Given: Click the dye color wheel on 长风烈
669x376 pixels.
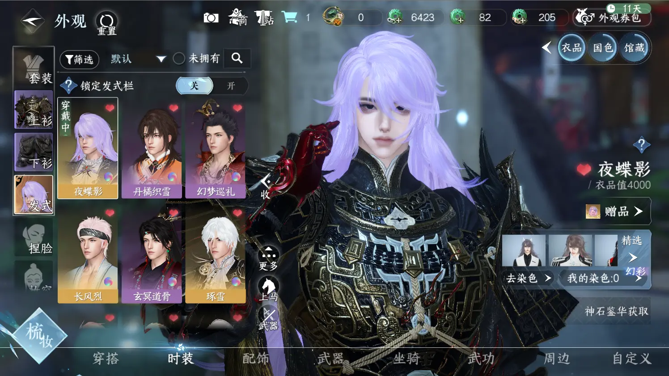Looking at the screenshot, I should [x=108, y=282].
